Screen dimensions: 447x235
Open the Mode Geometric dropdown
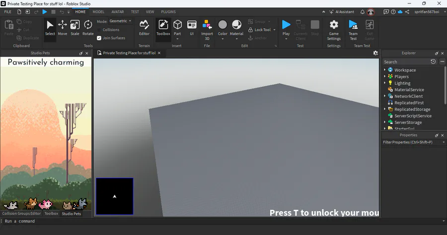tap(121, 21)
